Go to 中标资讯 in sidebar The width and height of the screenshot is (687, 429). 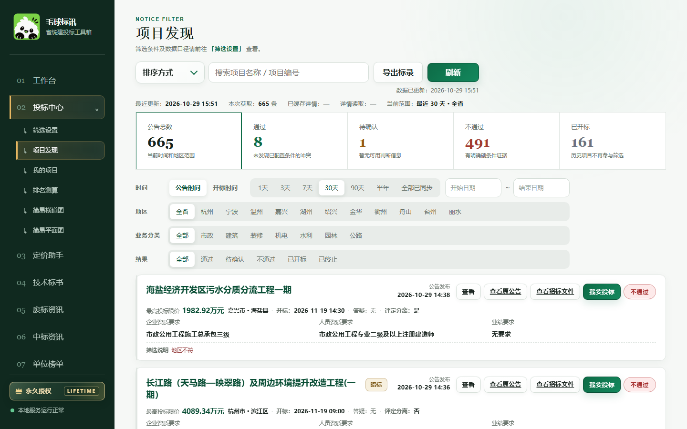(x=57, y=337)
